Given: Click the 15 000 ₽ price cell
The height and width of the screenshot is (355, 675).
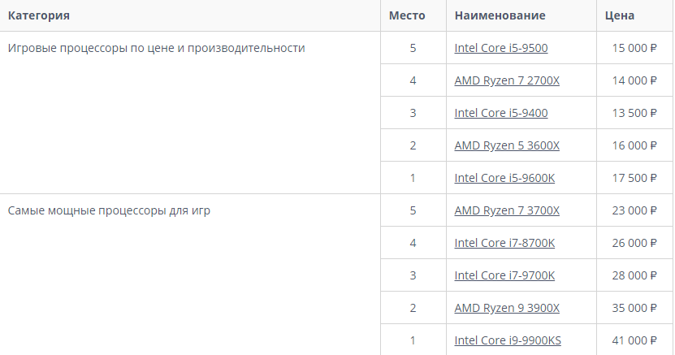Looking at the screenshot, I should click(x=634, y=48).
